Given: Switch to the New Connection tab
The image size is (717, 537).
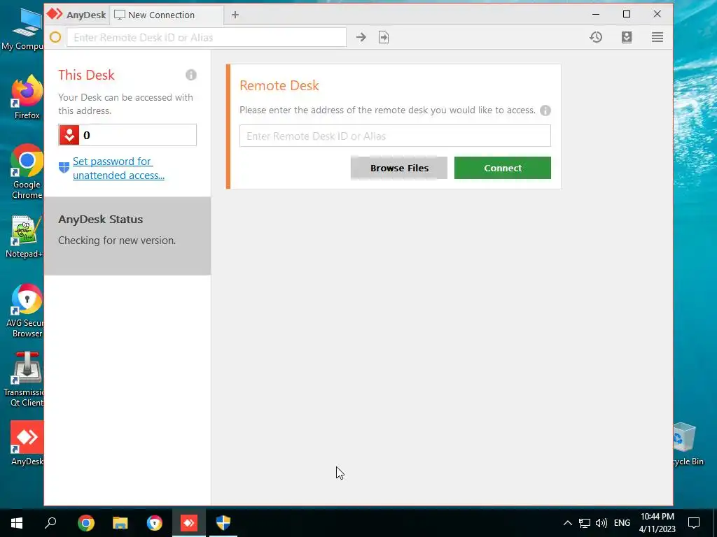Looking at the screenshot, I should (x=167, y=15).
